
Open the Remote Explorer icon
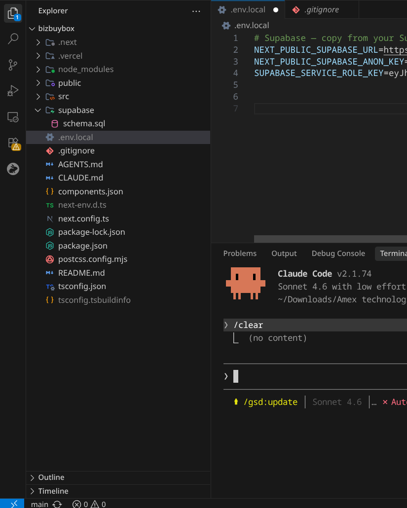click(x=13, y=117)
